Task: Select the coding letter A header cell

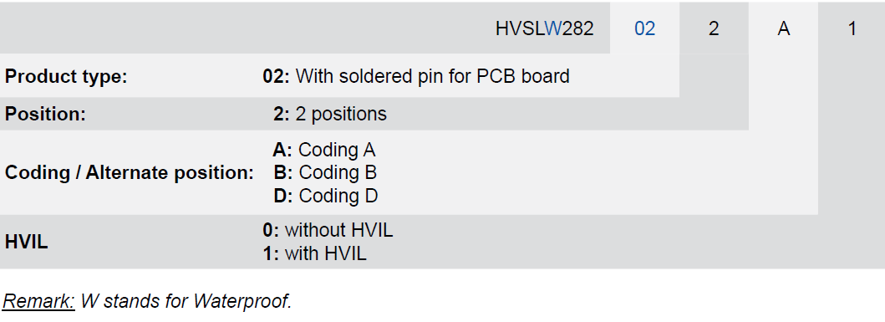Action: [783, 28]
